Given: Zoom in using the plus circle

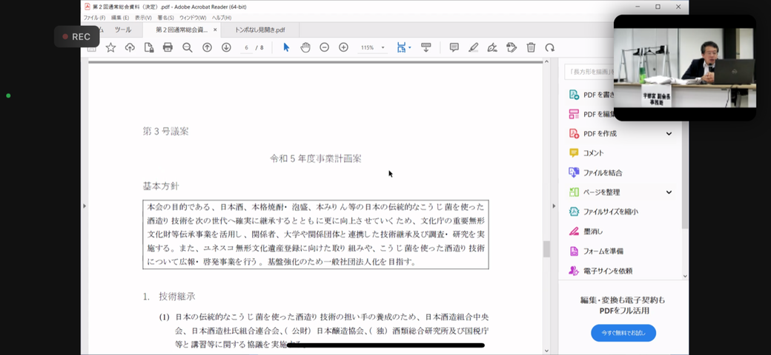Looking at the screenshot, I should (x=343, y=47).
